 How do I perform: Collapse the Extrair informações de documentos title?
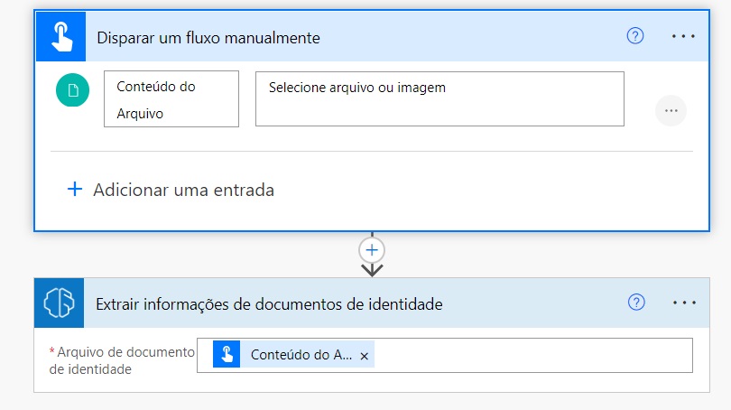269,304
